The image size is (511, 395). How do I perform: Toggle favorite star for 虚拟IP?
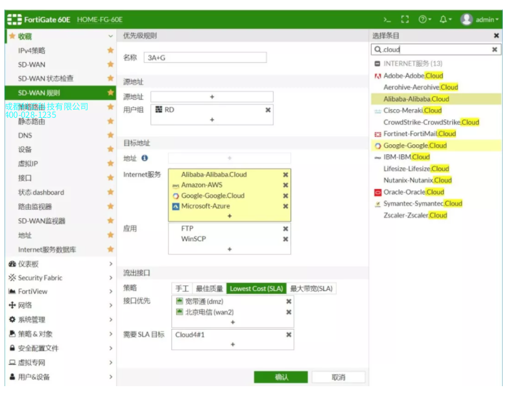[x=110, y=163]
